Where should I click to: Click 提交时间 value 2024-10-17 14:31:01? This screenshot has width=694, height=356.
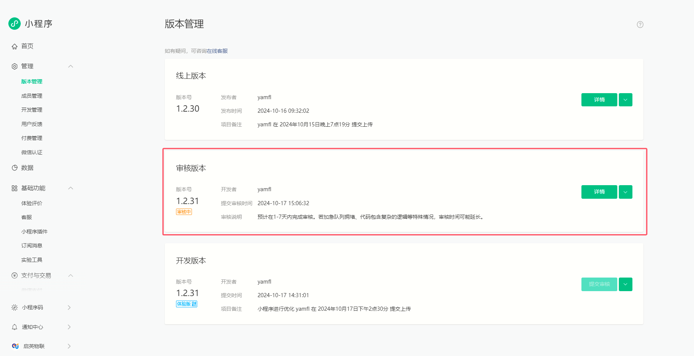pyautogui.click(x=283, y=295)
